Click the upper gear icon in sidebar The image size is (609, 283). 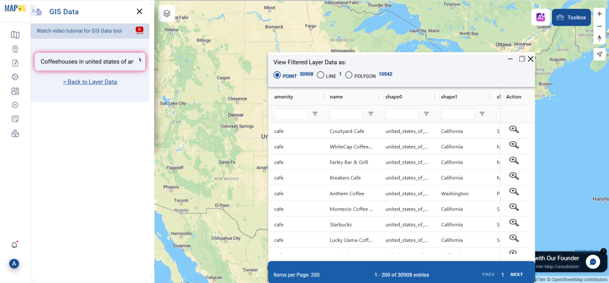15,77
